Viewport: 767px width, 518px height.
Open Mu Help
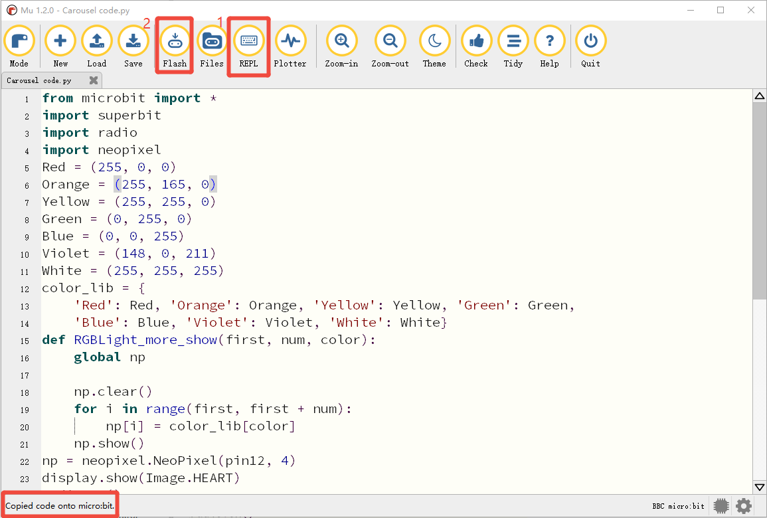click(549, 46)
